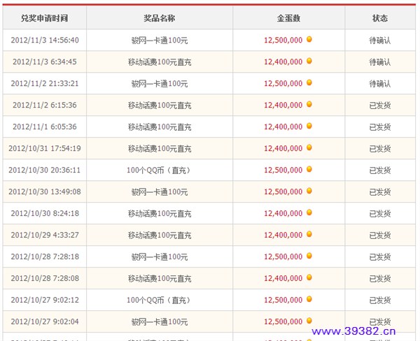Click 移动话费100元直充 in the 2012/11/3 6:34:45 row
This screenshot has width=420, height=341.
(160, 62)
